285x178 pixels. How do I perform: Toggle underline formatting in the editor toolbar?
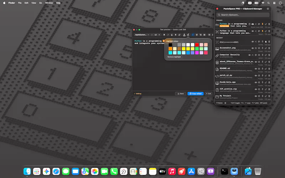coord(172,35)
